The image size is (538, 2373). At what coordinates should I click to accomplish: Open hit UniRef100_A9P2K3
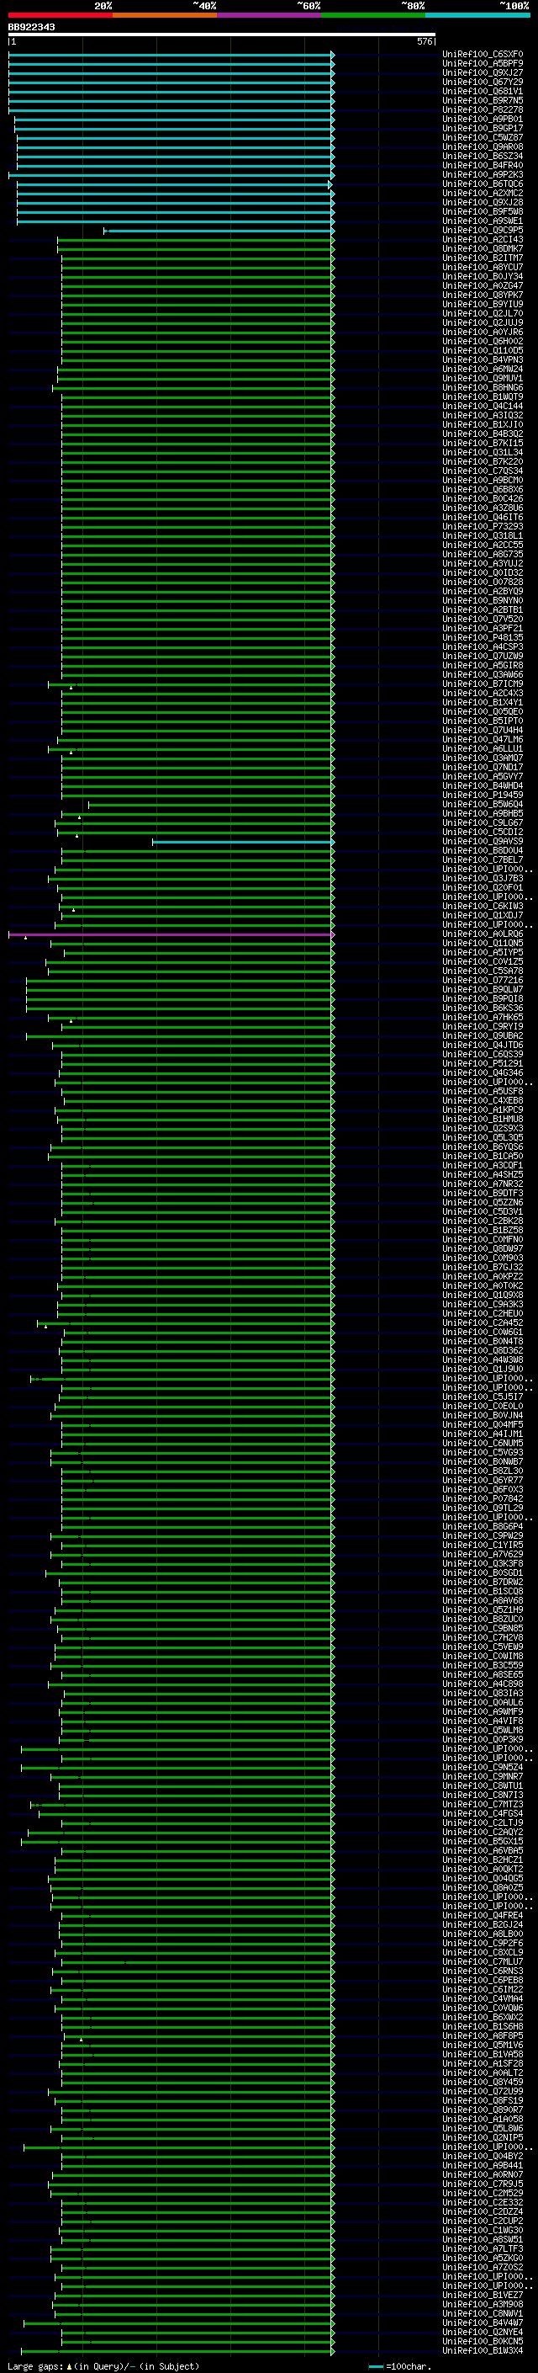pos(483,174)
